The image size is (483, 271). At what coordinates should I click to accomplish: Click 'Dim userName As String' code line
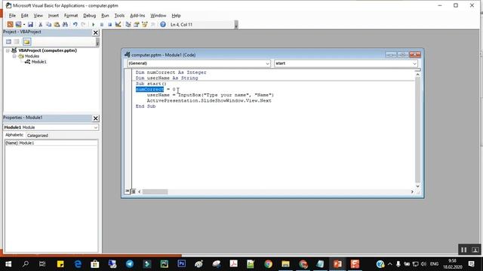167,78
